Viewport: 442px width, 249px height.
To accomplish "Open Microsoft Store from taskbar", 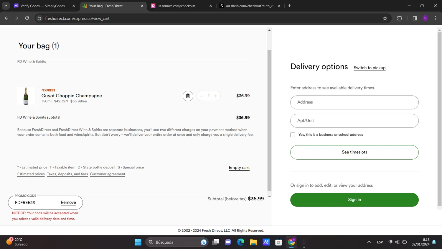I will (279, 242).
